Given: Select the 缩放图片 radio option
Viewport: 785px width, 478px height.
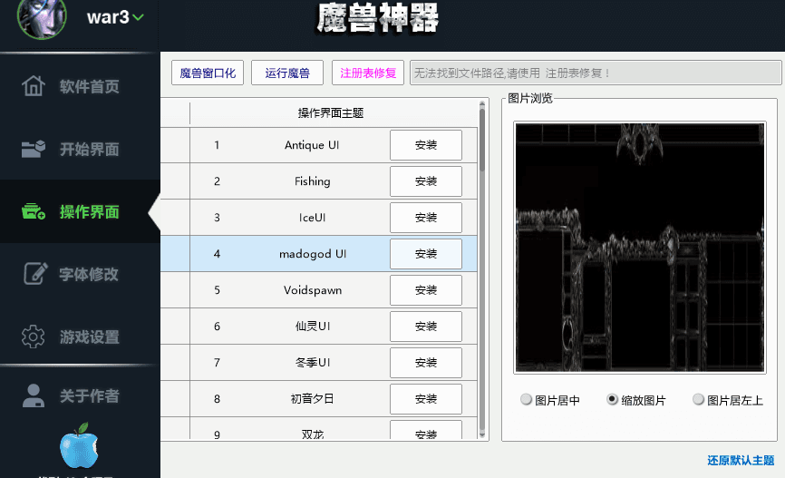Looking at the screenshot, I should point(612,400).
